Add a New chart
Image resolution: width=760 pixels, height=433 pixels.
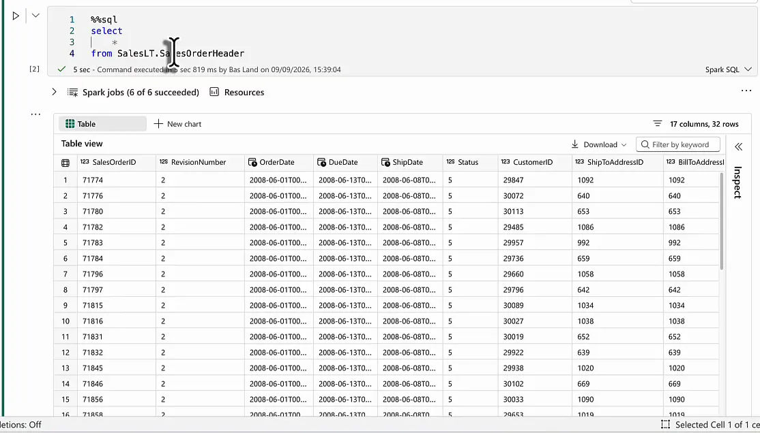coord(177,124)
